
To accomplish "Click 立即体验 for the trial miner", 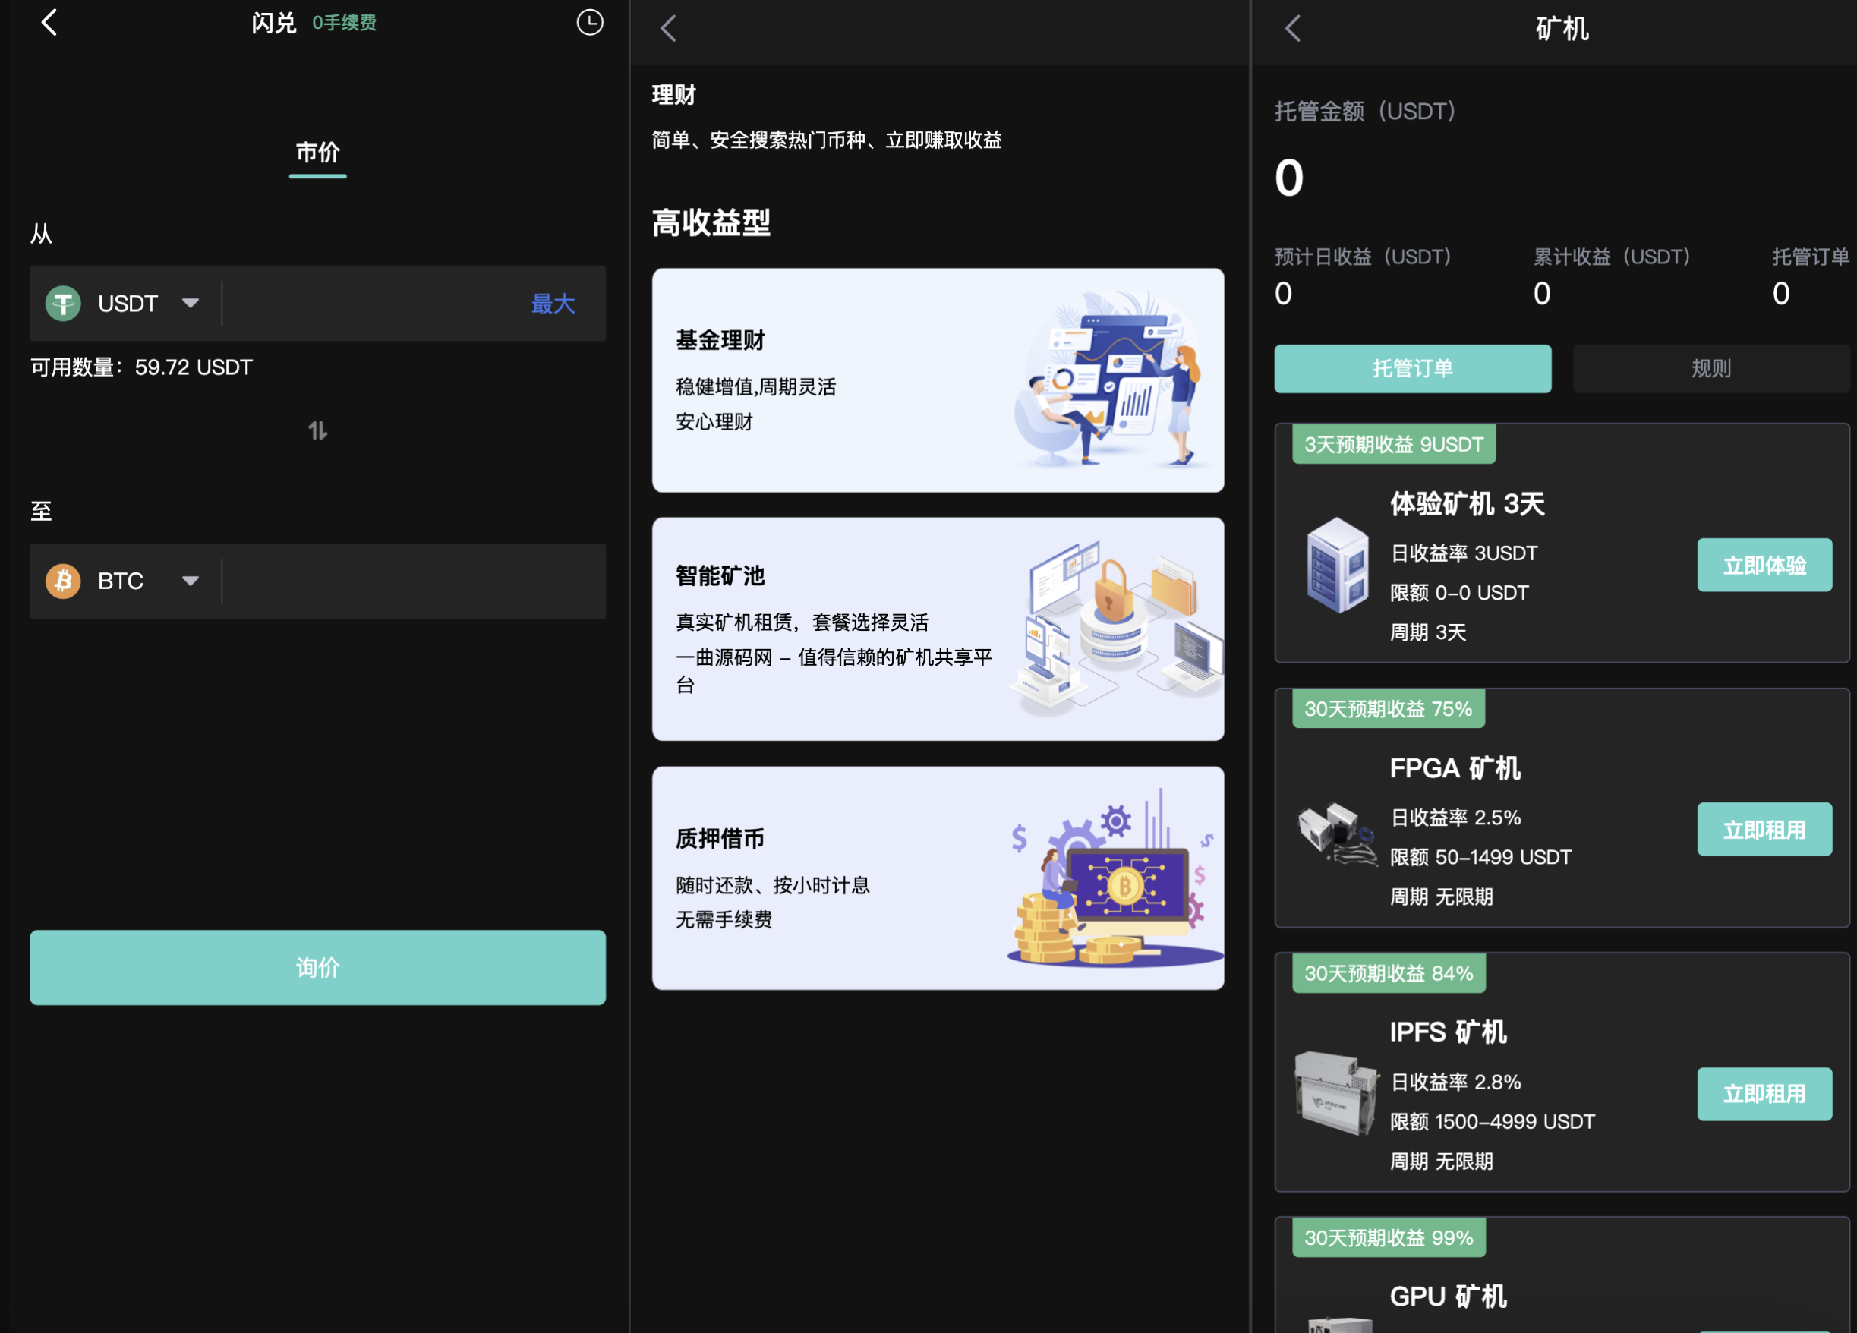I will (1764, 566).
